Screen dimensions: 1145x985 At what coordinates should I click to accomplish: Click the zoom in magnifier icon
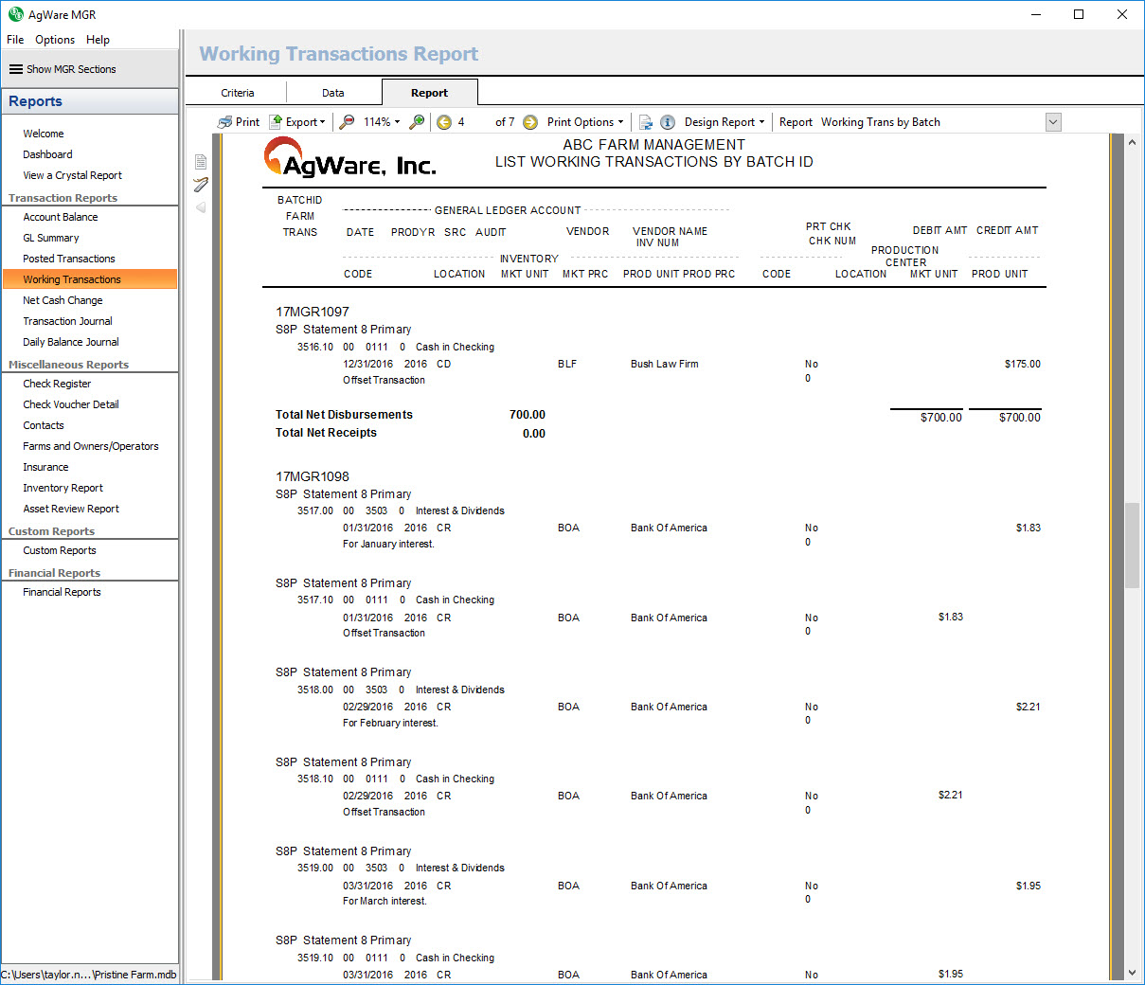tap(417, 122)
